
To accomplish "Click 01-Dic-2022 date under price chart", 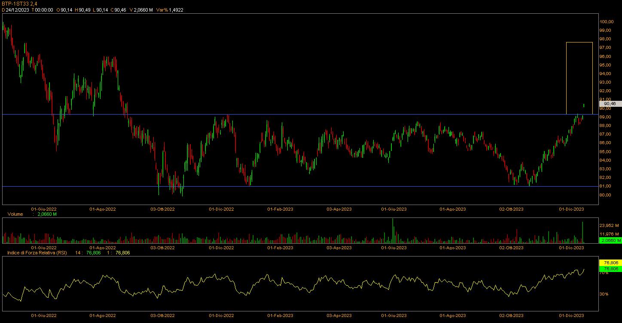I will click(221, 209).
